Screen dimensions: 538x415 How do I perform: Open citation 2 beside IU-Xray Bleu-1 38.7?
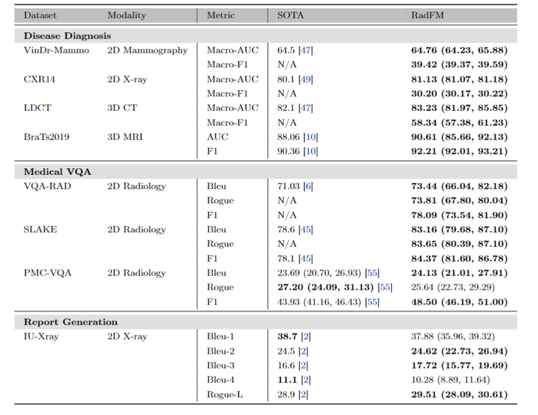coord(305,336)
